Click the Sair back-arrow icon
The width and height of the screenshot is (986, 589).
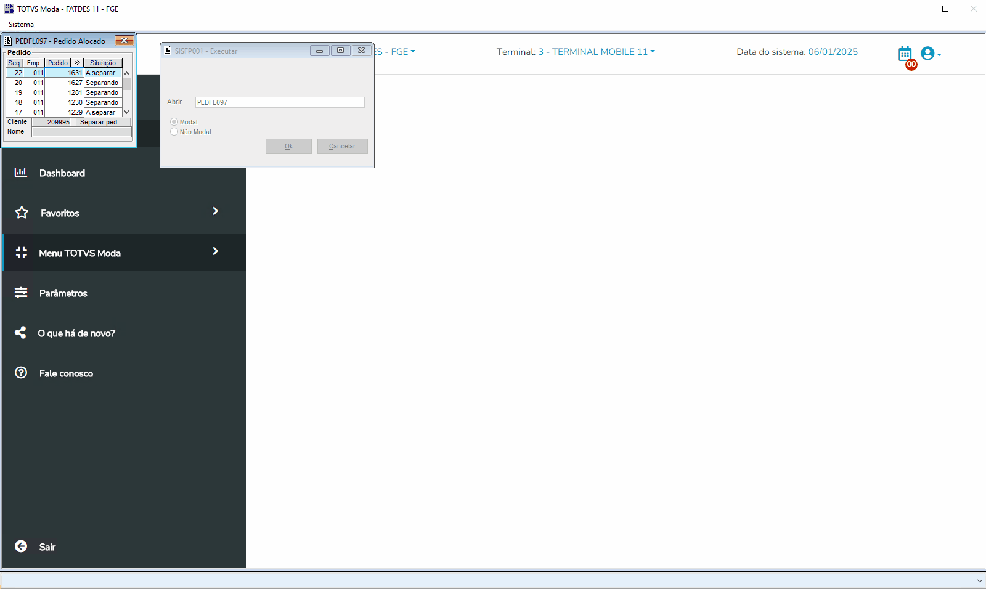21,546
